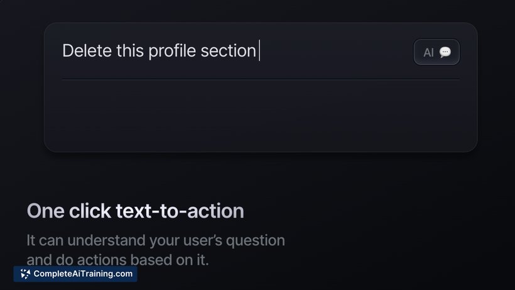This screenshot has width=515, height=290.
Task: Click the CompleteAiTraining logo icon
Action: [25, 274]
